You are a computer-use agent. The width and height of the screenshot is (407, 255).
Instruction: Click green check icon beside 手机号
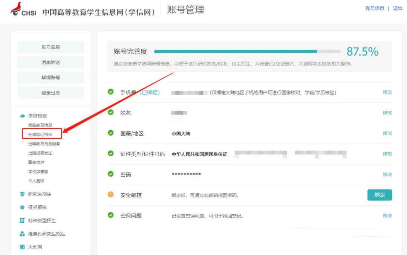pos(110,92)
